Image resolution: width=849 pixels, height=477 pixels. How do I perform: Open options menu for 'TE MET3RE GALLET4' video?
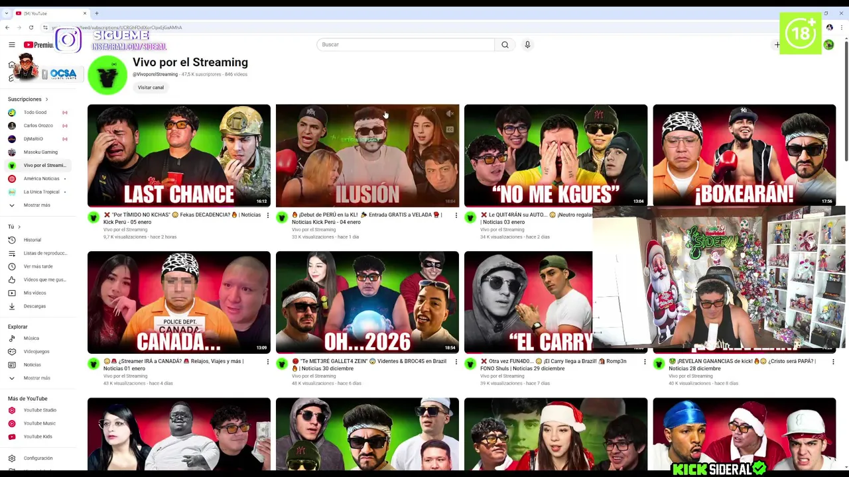point(456,362)
